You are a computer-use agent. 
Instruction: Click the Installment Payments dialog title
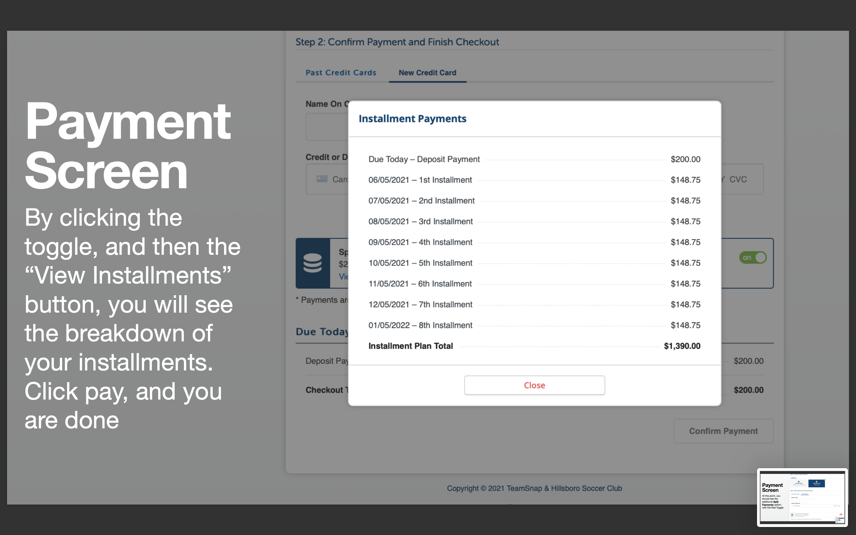click(x=412, y=118)
